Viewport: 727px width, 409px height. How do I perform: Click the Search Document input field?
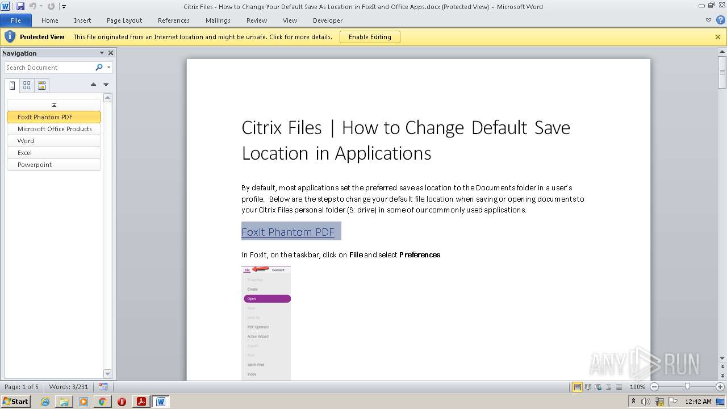[49, 68]
